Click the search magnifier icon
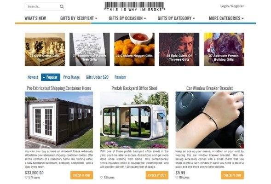This screenshot has height=184, width=271. pos(62,6)
